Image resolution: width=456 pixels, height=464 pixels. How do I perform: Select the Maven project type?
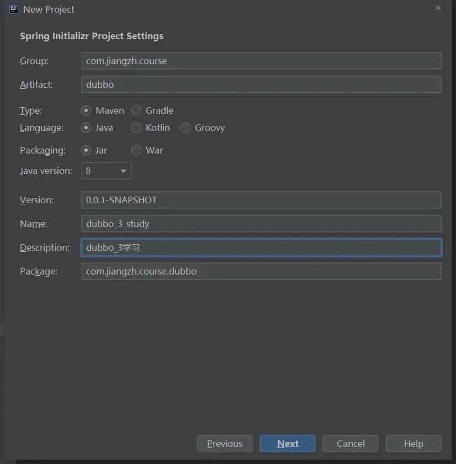click(x=87, y=110)
